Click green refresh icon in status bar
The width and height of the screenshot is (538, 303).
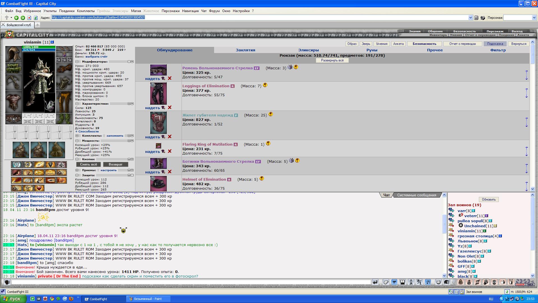(x=507, y=292)
